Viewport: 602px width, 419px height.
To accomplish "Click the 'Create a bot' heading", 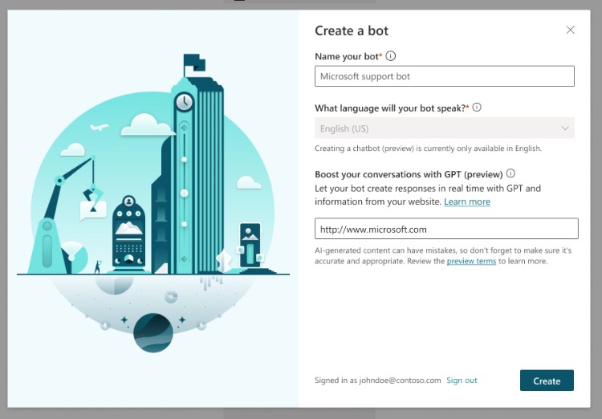I will pos(352,31).
